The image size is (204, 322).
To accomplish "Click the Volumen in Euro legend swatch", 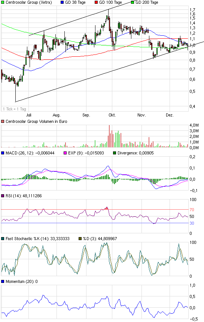I will pyautogui.click(x=3, y=121).
